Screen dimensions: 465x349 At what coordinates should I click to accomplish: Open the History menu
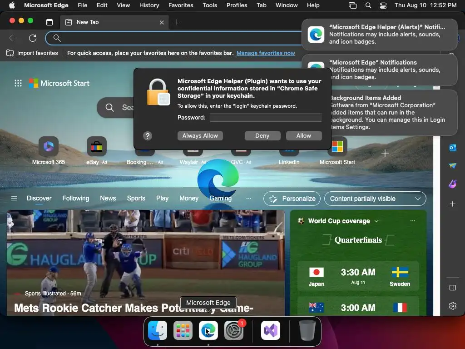click(x=149, y=5)
